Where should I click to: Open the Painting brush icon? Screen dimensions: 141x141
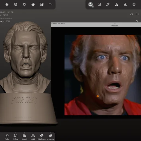point(108,4)
